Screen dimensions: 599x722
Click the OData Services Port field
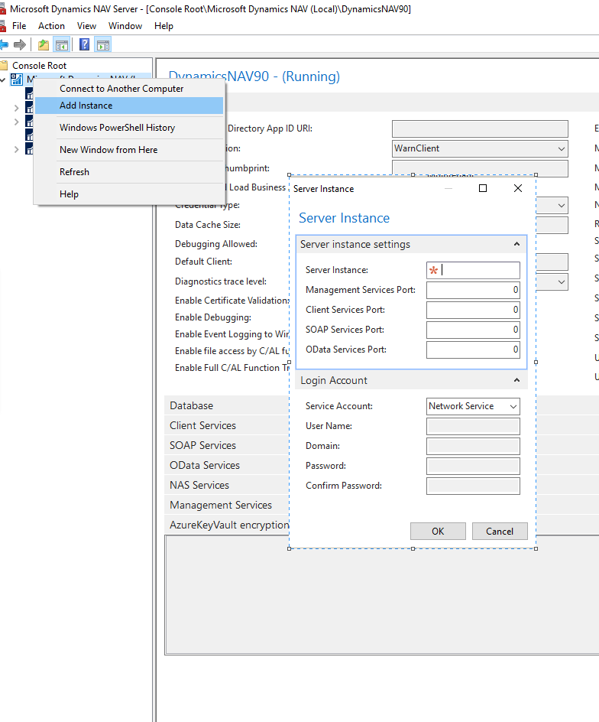(x=473, y=350)
